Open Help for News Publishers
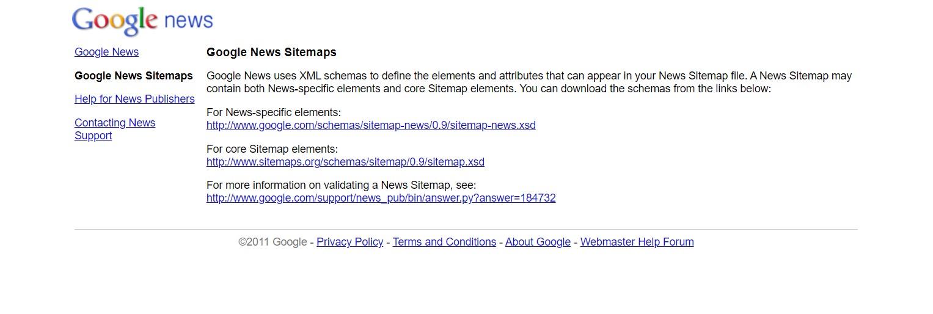Image resolution: width=933 pixels, height=314 pixels. click(x=134, y=99)
